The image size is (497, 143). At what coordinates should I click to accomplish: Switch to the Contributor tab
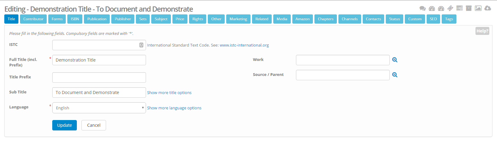click(33, 19)
